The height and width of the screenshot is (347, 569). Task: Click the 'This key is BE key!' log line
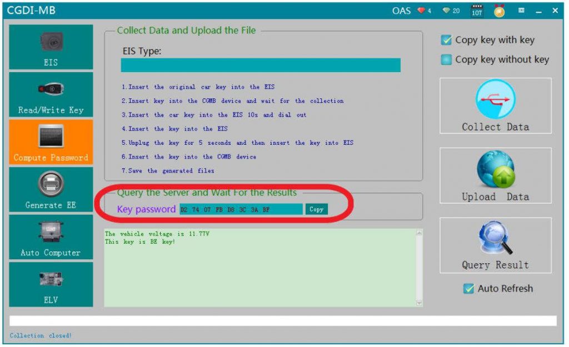point(140,242)
